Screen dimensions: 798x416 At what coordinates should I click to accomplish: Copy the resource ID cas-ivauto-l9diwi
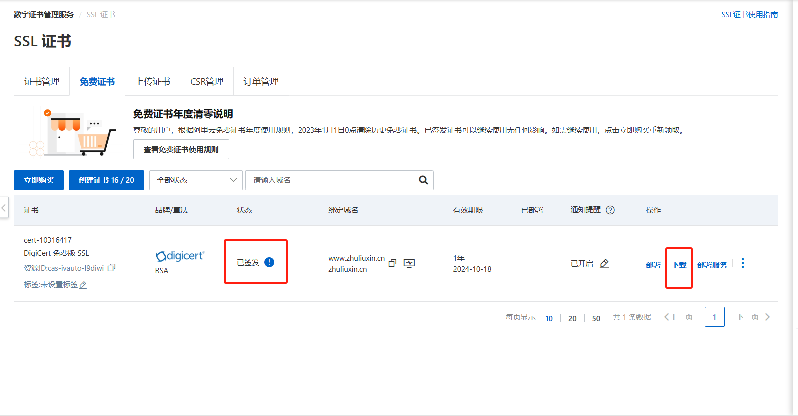coord(112,268)
